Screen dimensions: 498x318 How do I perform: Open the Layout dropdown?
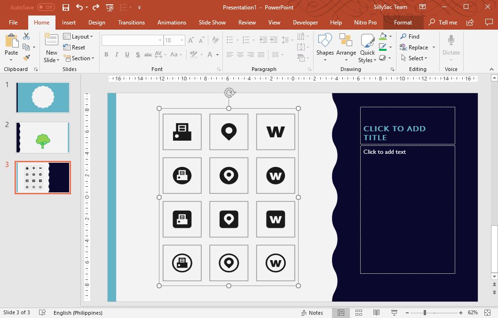click(x=79, y=36)
